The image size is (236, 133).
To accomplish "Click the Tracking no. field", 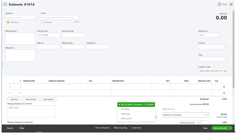I will (98, 47).
